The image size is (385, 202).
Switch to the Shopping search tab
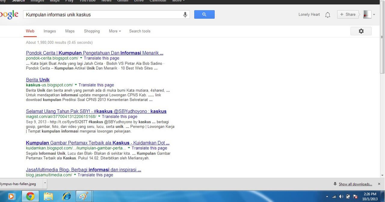(x=92, y=31)
